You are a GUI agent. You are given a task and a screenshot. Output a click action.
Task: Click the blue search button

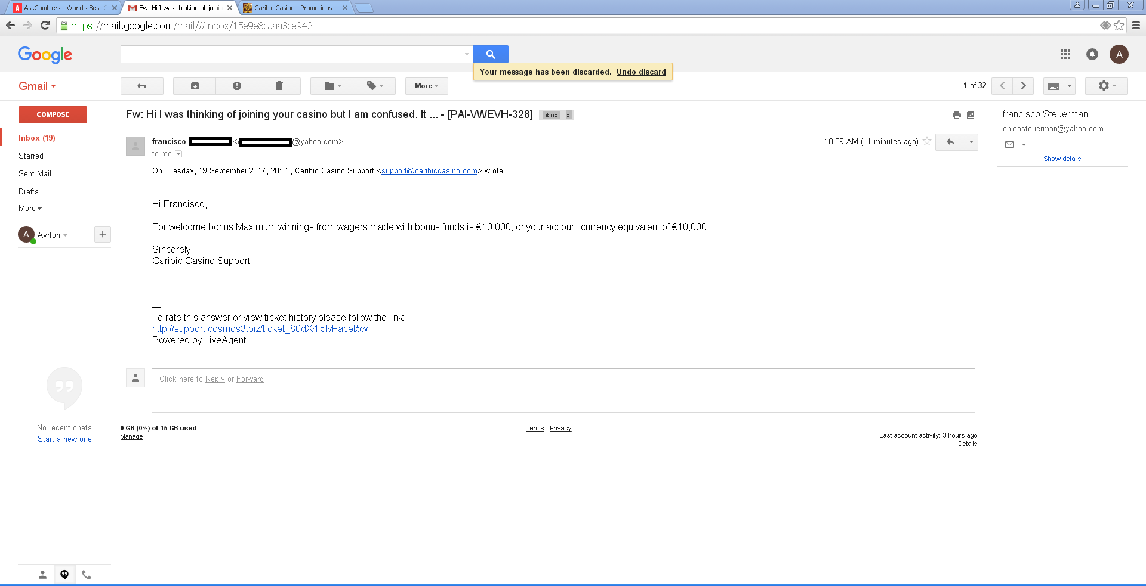coord(491,54)
